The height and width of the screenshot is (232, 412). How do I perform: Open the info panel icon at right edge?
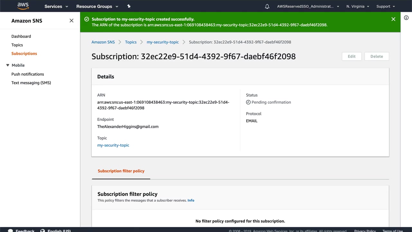(x=406, y=18)
